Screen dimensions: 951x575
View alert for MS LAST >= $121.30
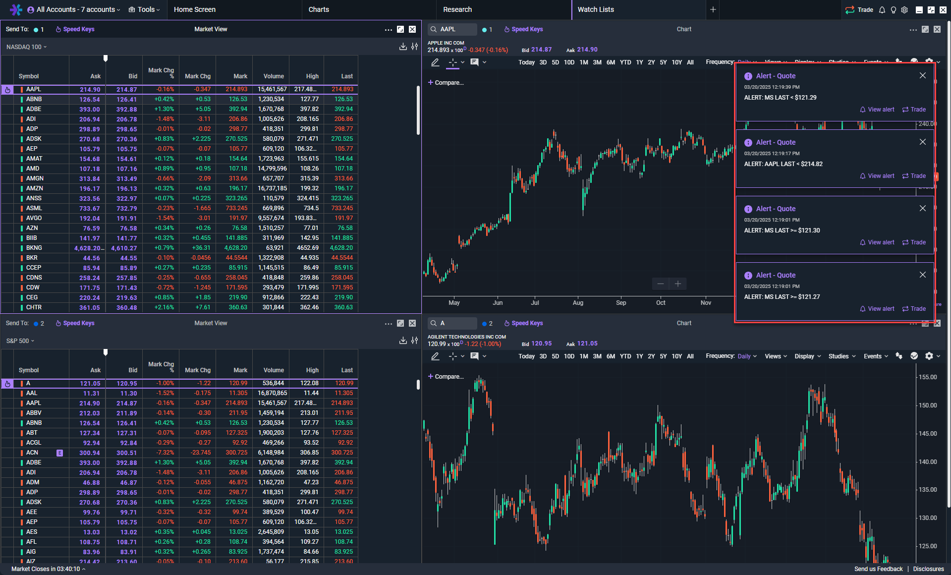click(x=877, y=242)
